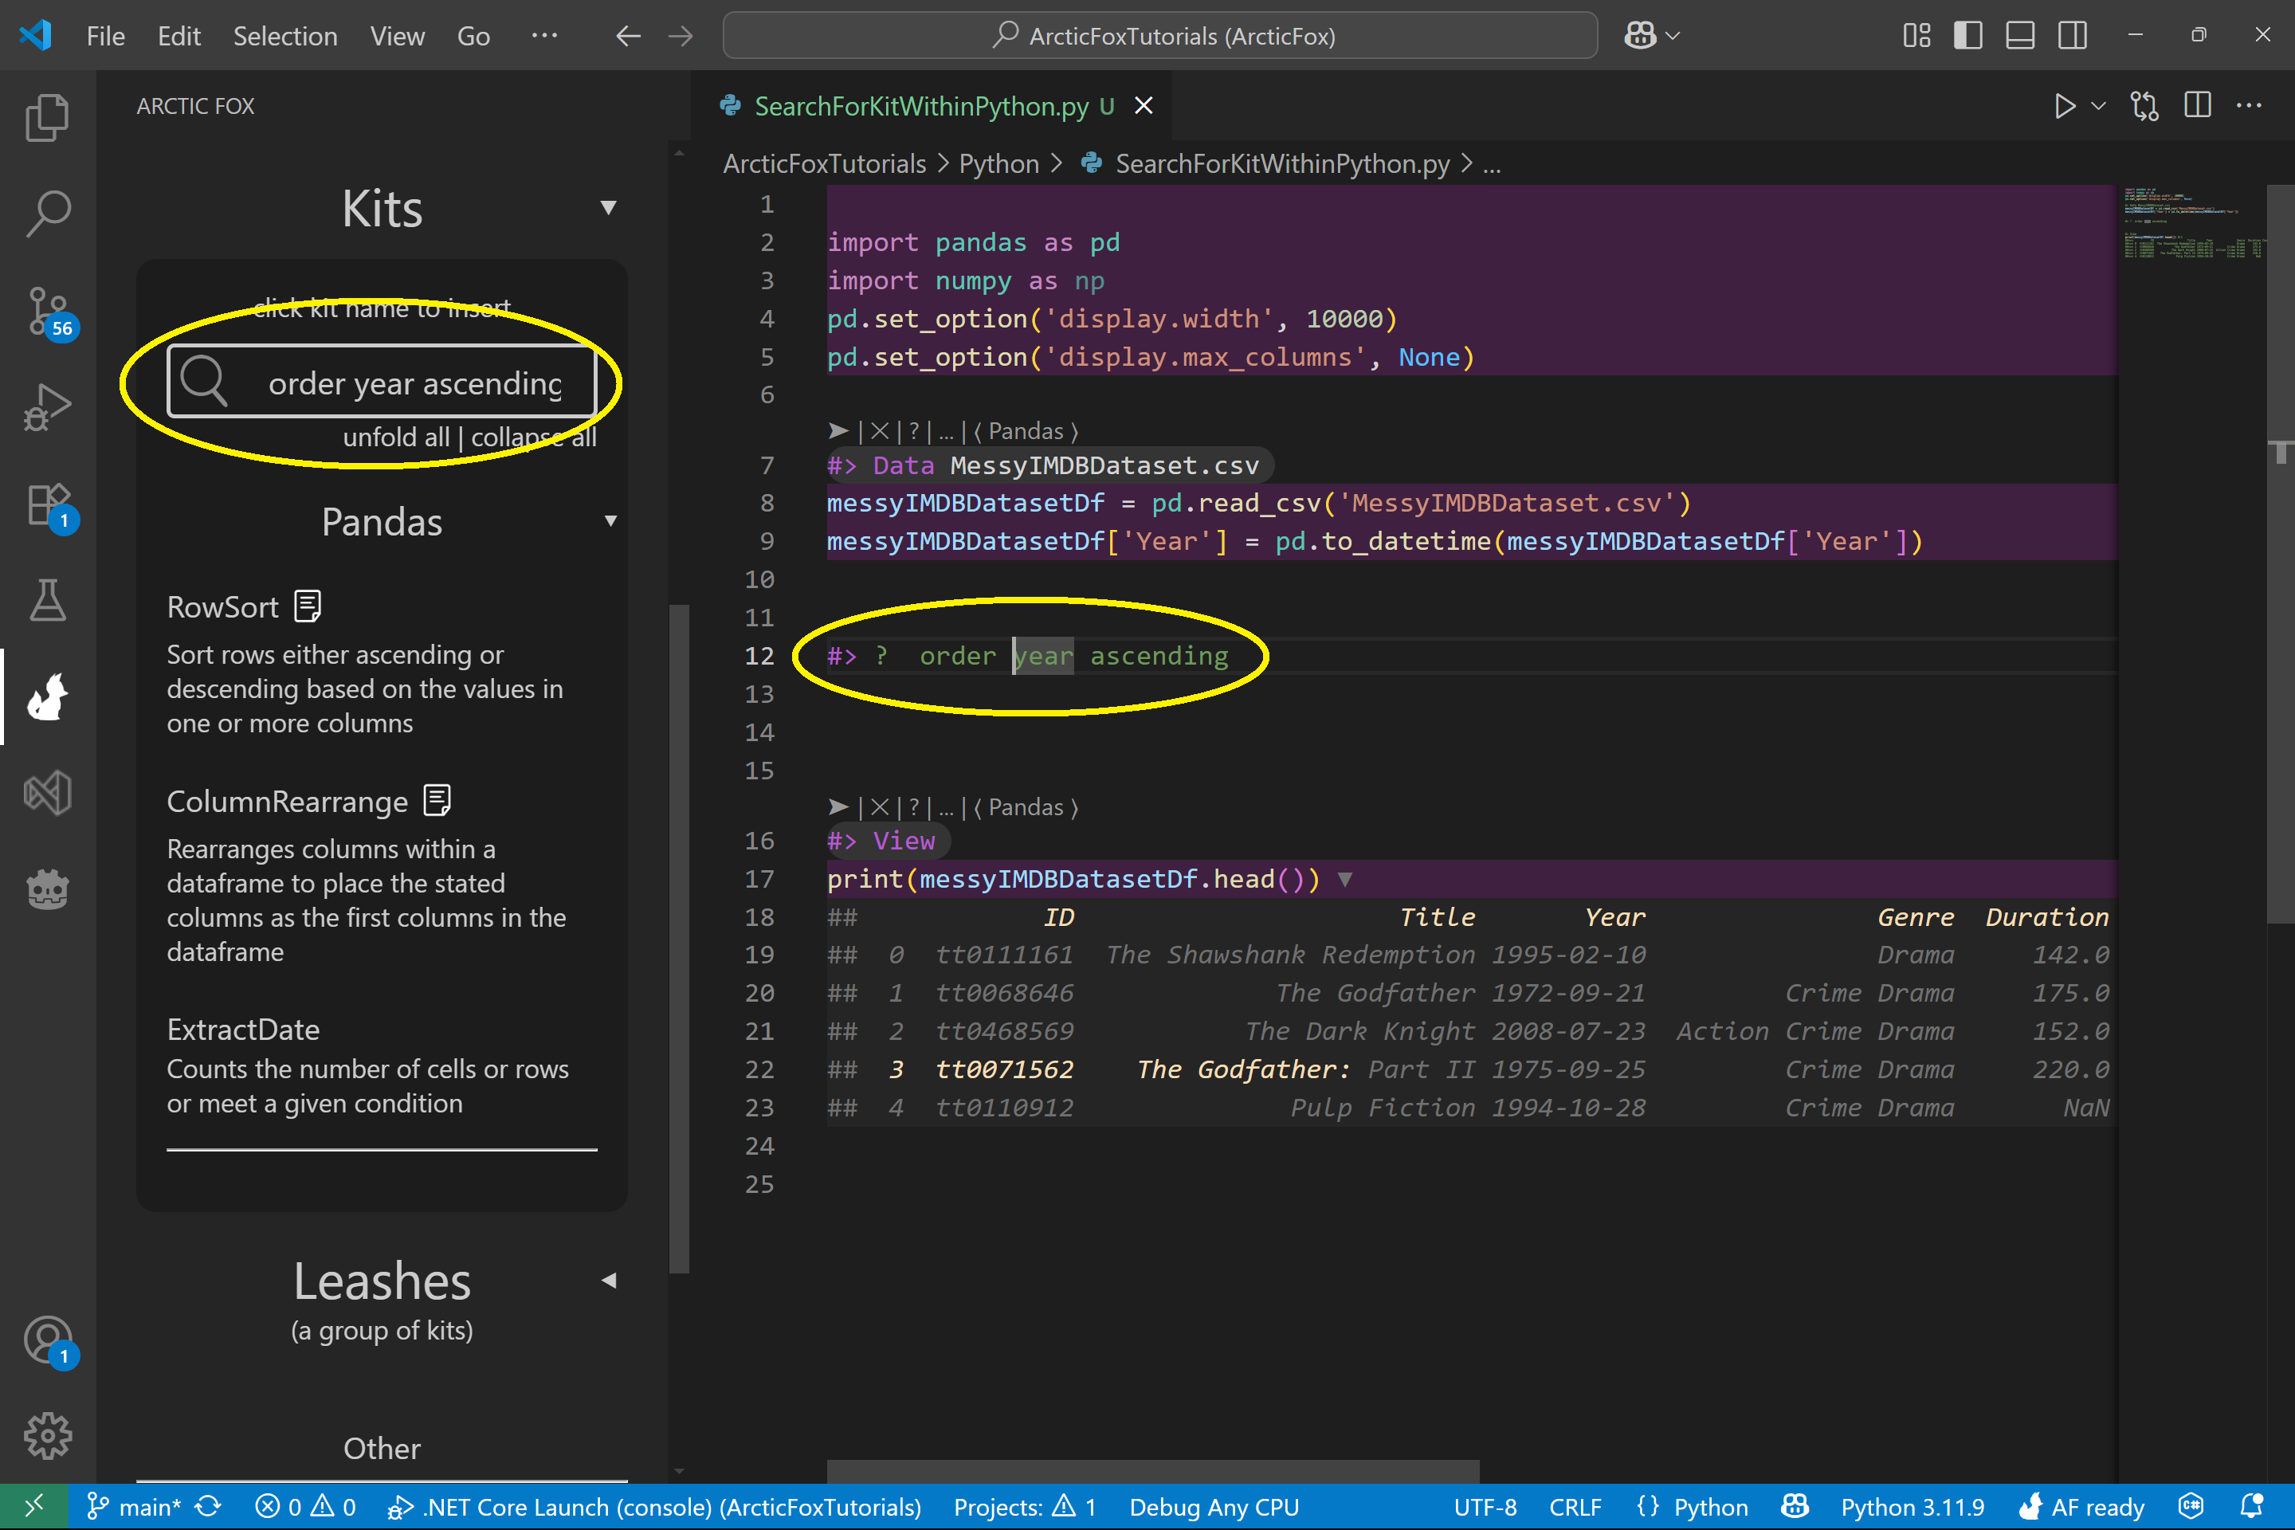Viewport: 2295px width, 1530px height.
Task: Open the Edit menu
Action: click(x=179, y=36)
